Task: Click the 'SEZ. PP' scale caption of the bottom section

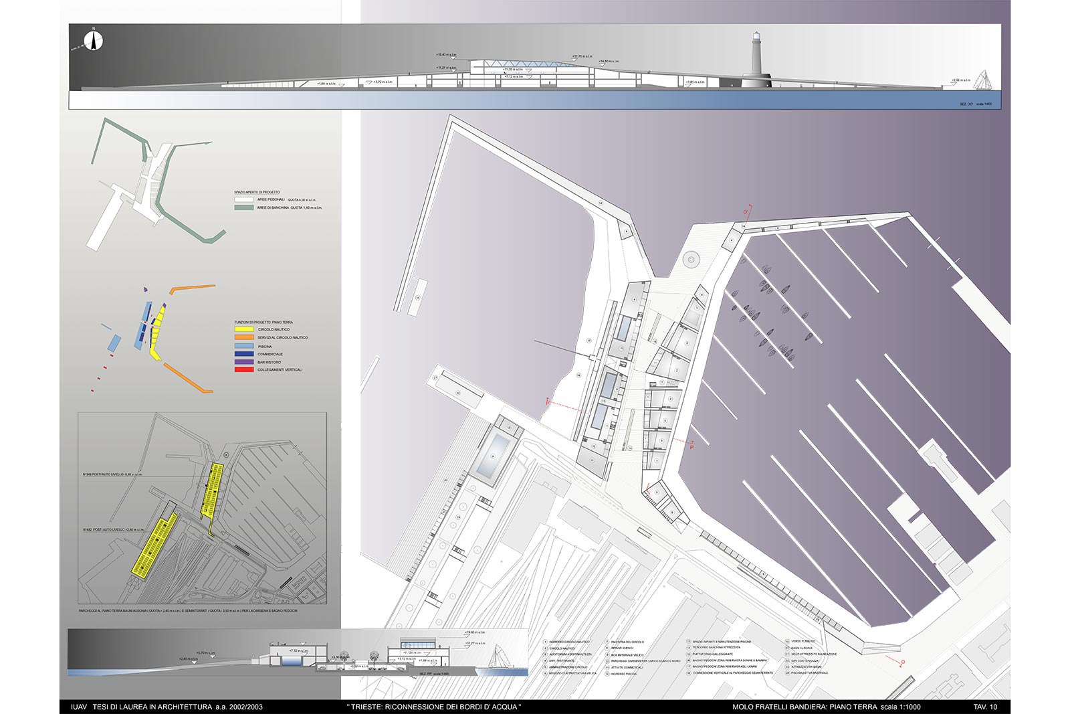Action: coord(435,673)
